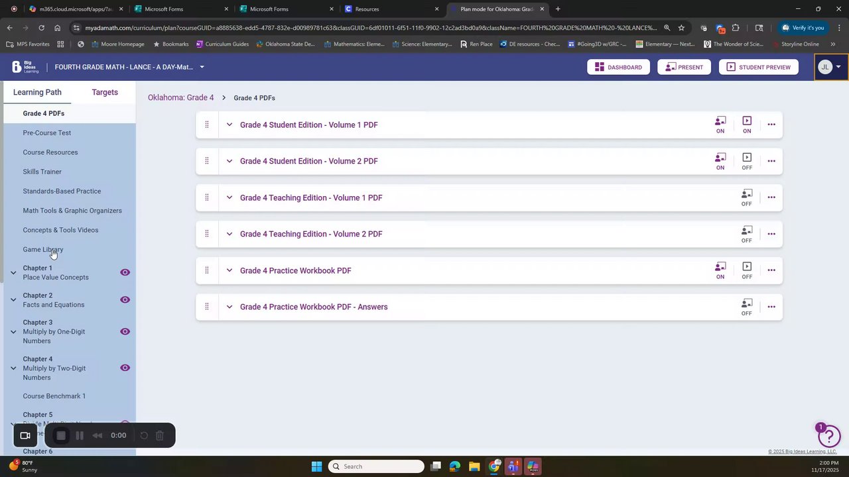Grab drag handle of Teaching Edition Volume 1

(x=207, y=197)
